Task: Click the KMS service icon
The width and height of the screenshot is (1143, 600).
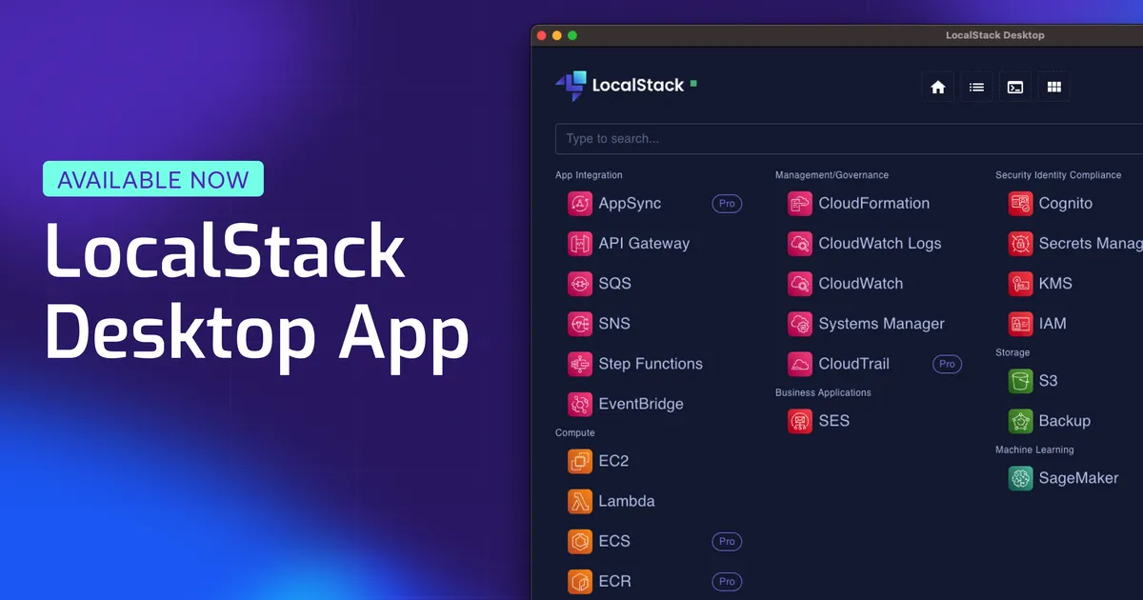Action: coord(1020,284)
